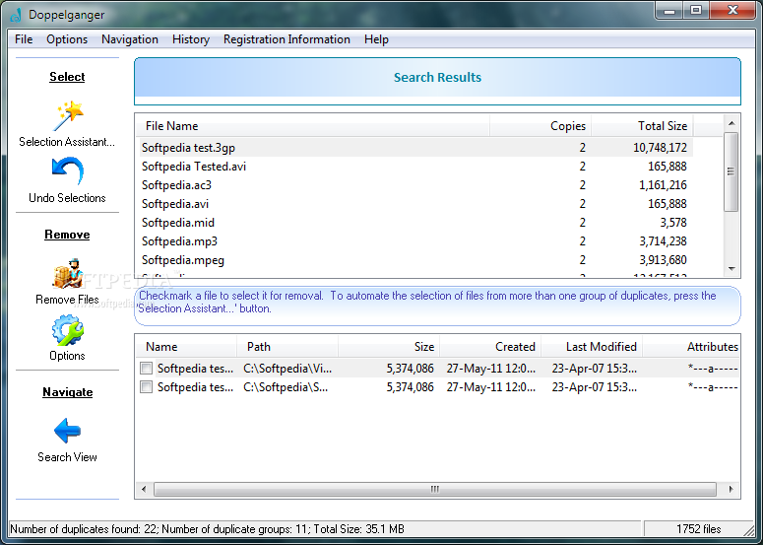Open the Options menu
Viewport: 763px width, 545px height.
tap(67, 39)
